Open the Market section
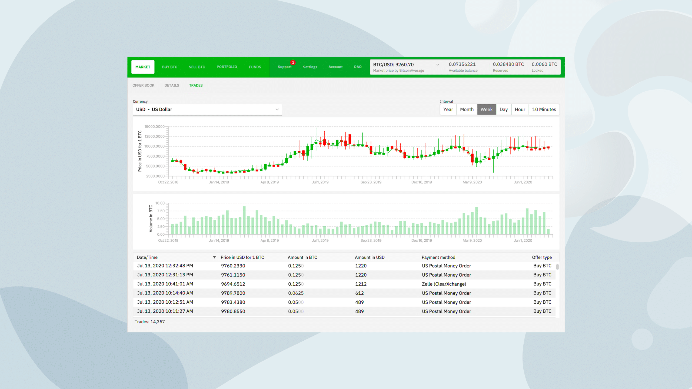The height and width of the screenshot is (389, 692). pos(143,67)
